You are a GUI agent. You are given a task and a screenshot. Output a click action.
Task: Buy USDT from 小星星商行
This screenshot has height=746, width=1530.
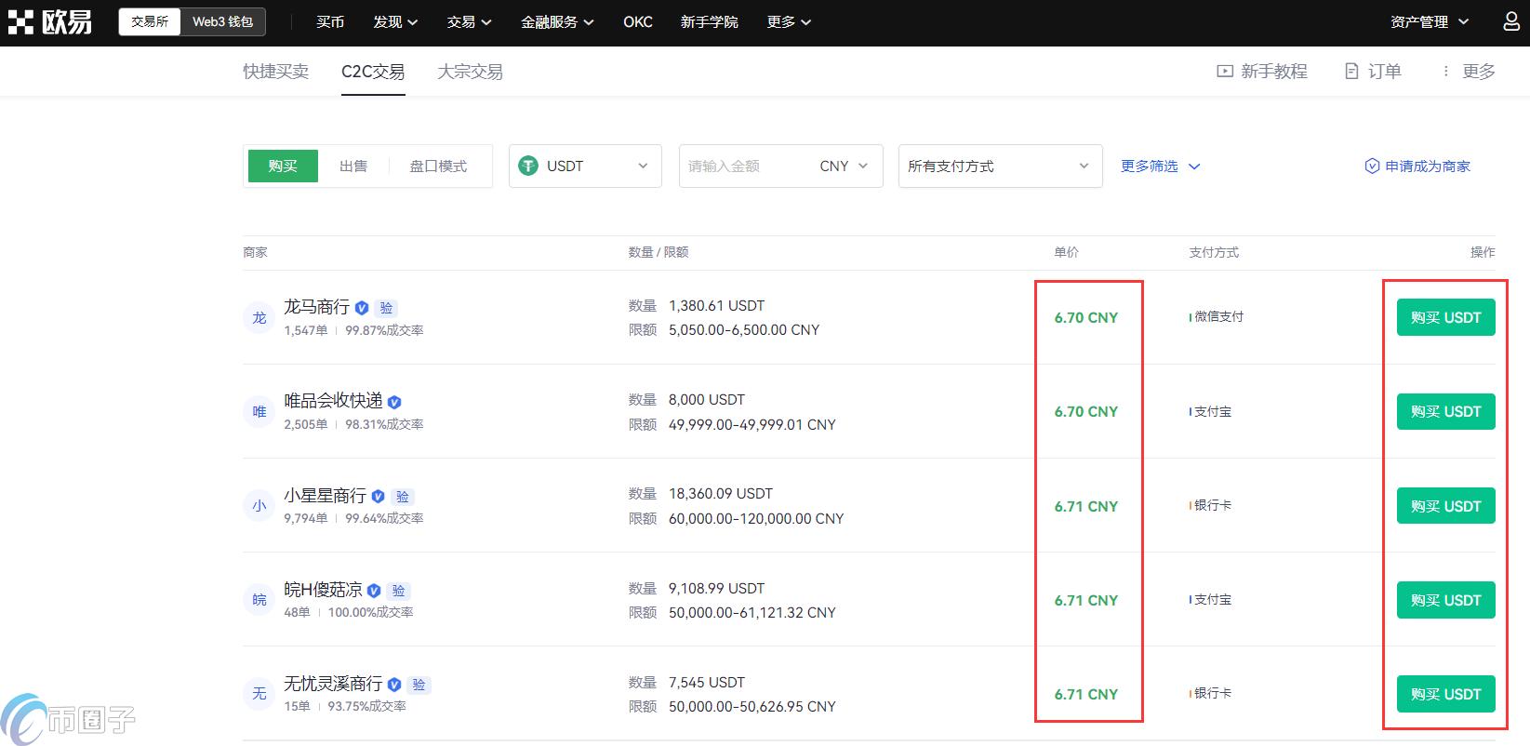1445,506
